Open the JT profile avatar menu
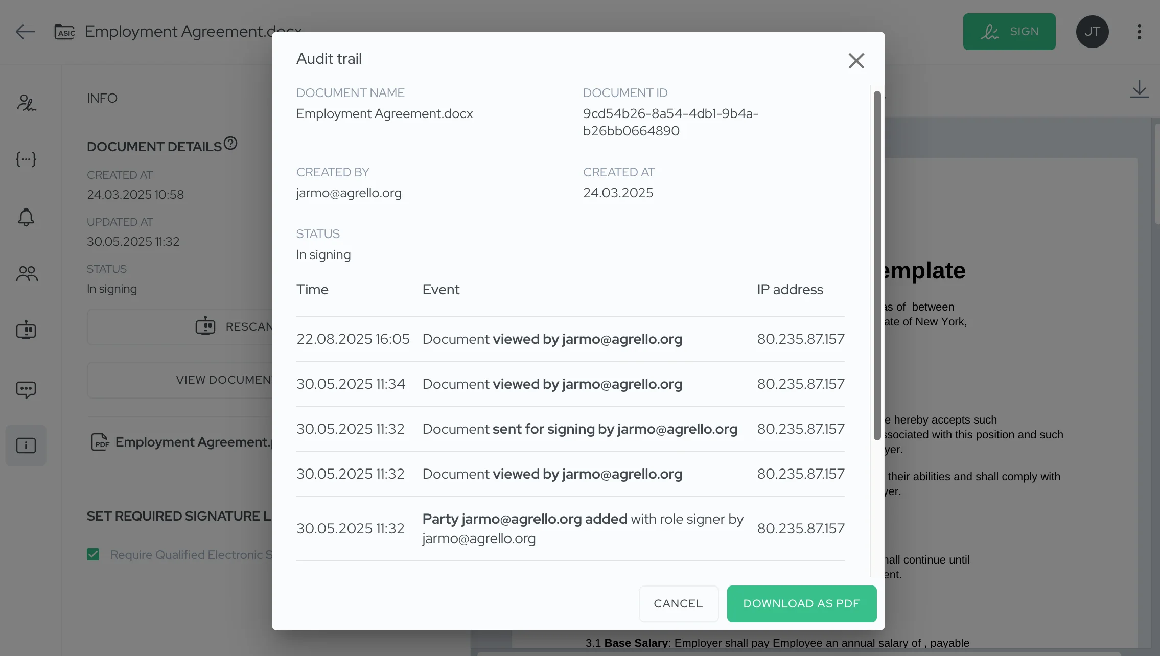 [x=1092, y=31]
